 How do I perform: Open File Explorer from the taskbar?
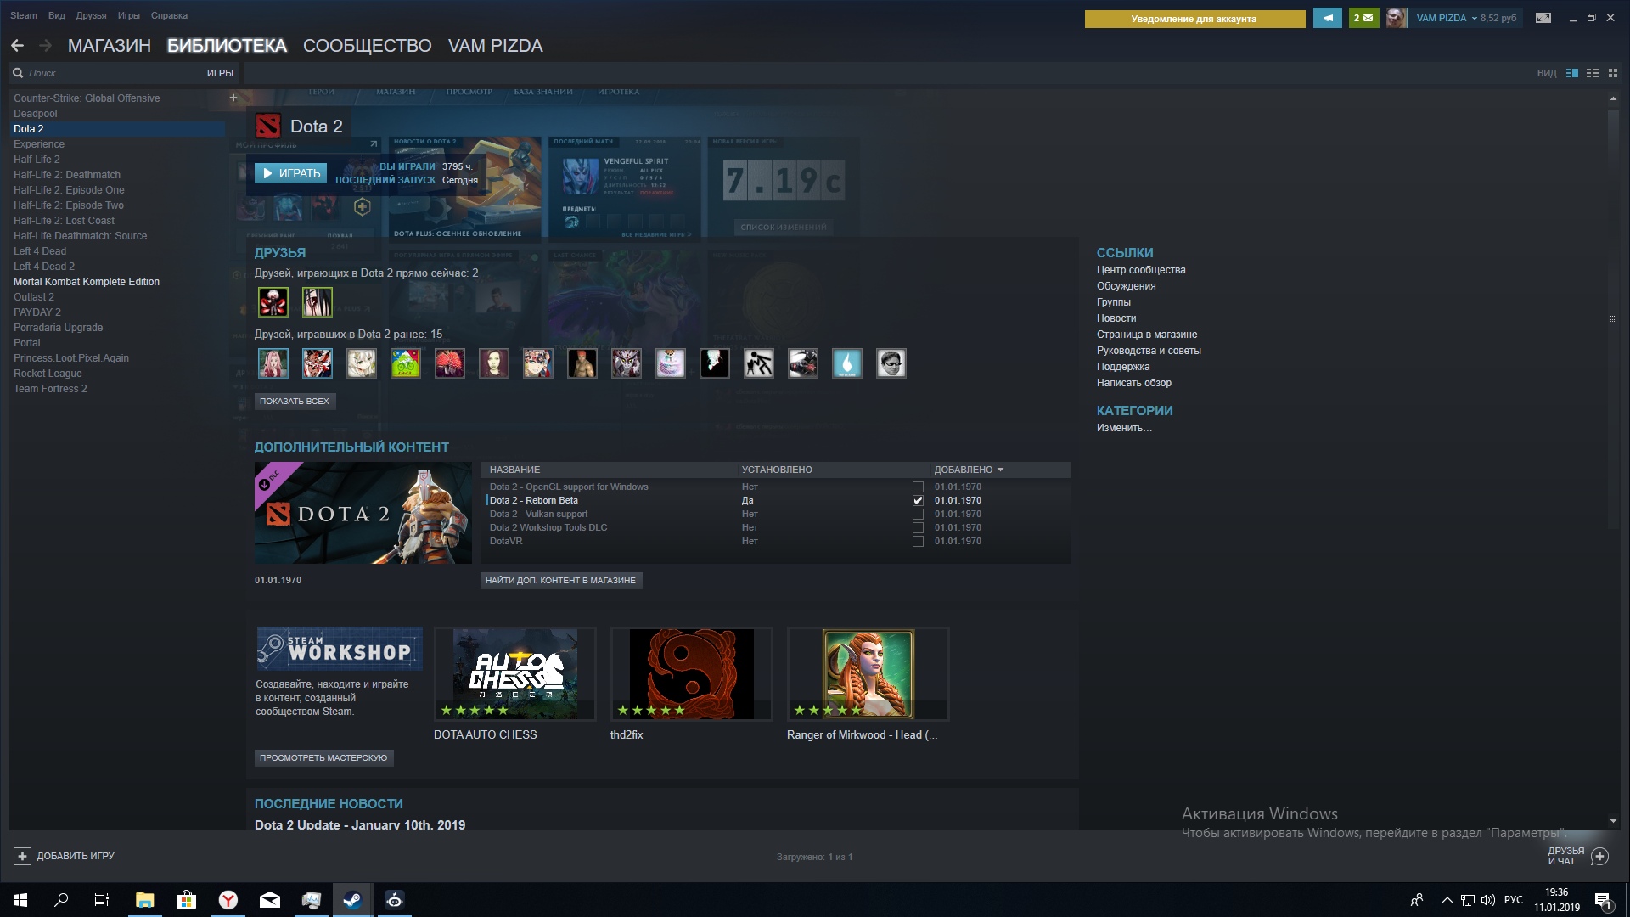click(x=144, y=900)
